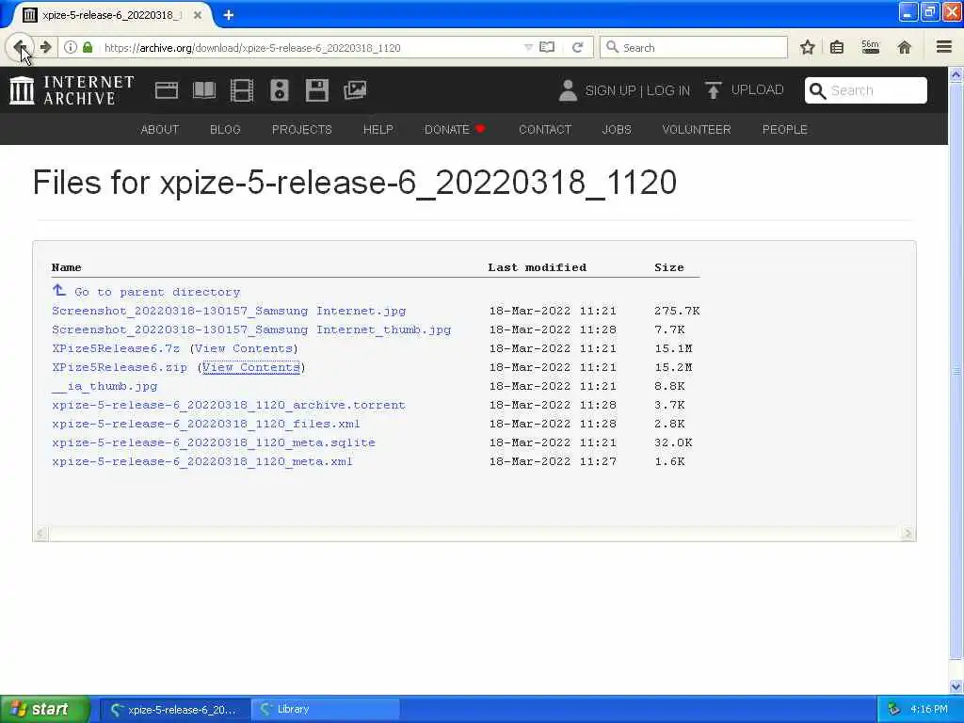Open Samsung Internet_thumb.jpg file link
The width and height of the screenshot is (964, 723).
pyautogui.click(x=251, y=329)
